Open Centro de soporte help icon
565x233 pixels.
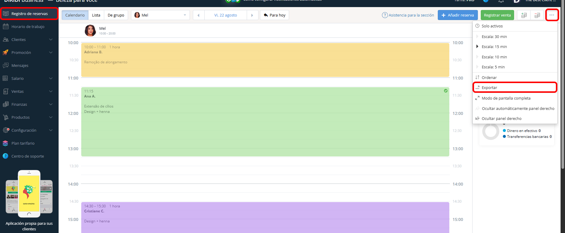[6, 156]
